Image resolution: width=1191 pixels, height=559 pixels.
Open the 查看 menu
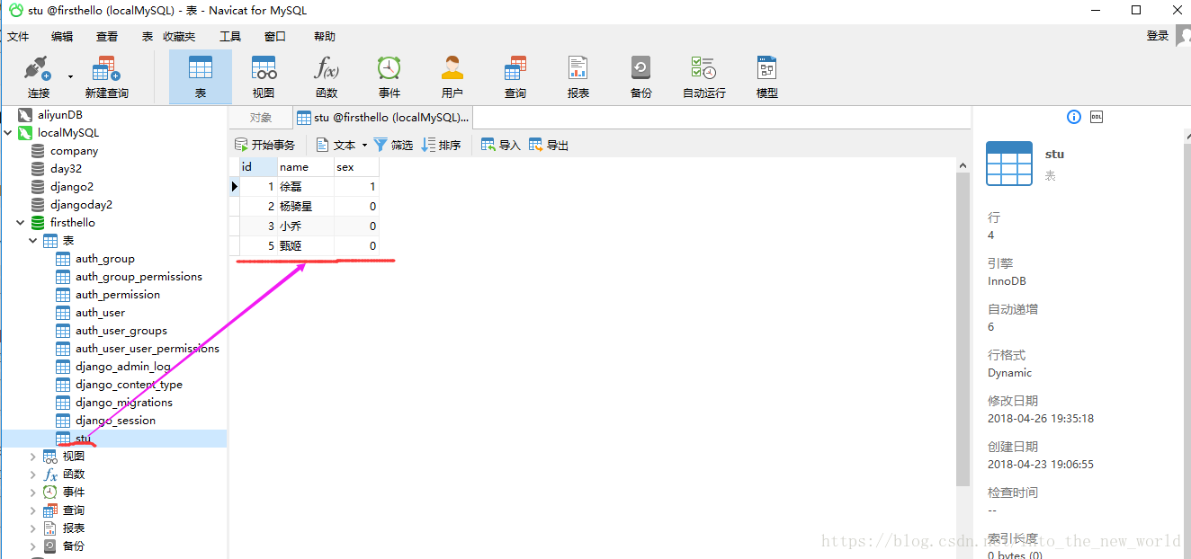(107, 37)
